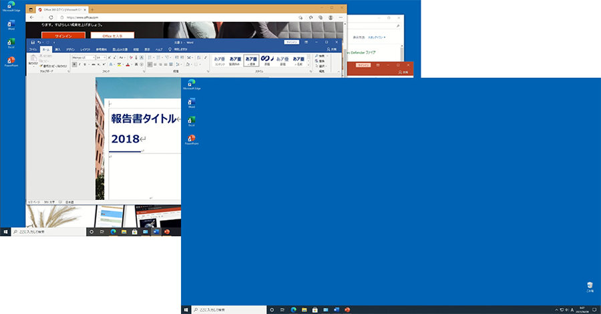Open Edge Collections icon
Image resolution: width=601 pixels, height=314 pixels.
click(x=321, y=17)
